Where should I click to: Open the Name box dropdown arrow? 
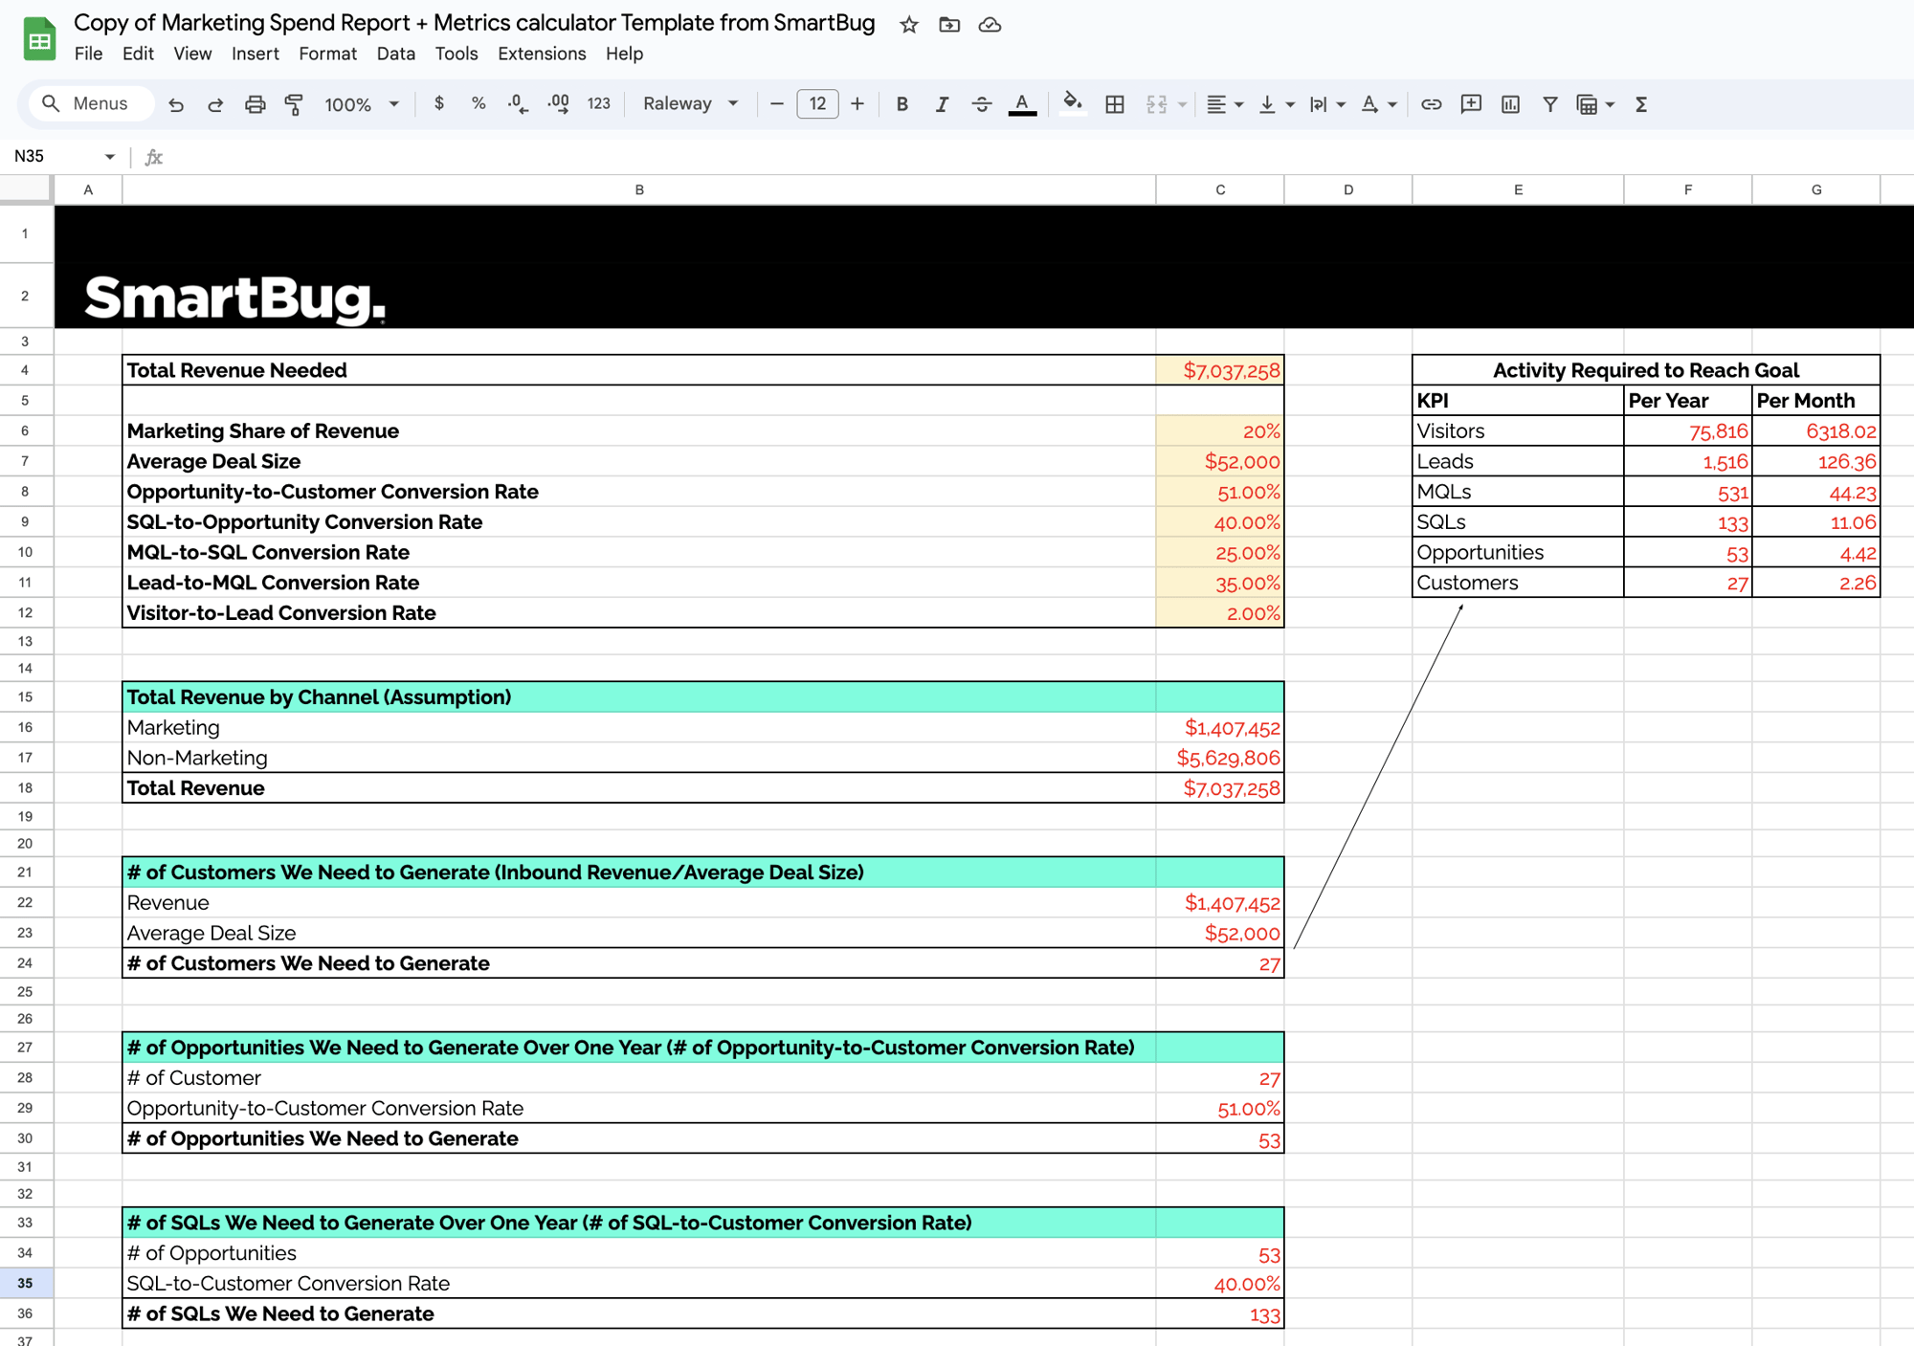point(109,157)
